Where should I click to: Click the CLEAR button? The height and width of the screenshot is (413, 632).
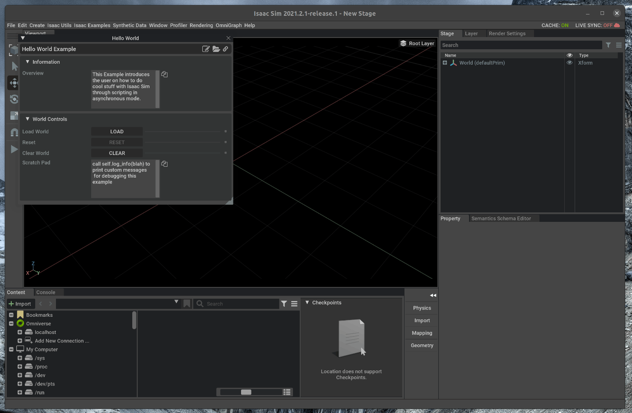point(117,153)
